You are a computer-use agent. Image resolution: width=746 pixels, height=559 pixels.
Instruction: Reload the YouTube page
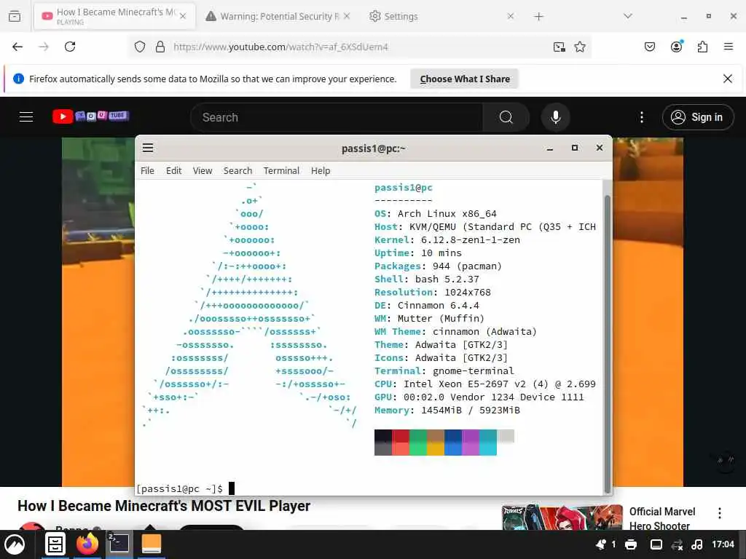tap(70, 47)
